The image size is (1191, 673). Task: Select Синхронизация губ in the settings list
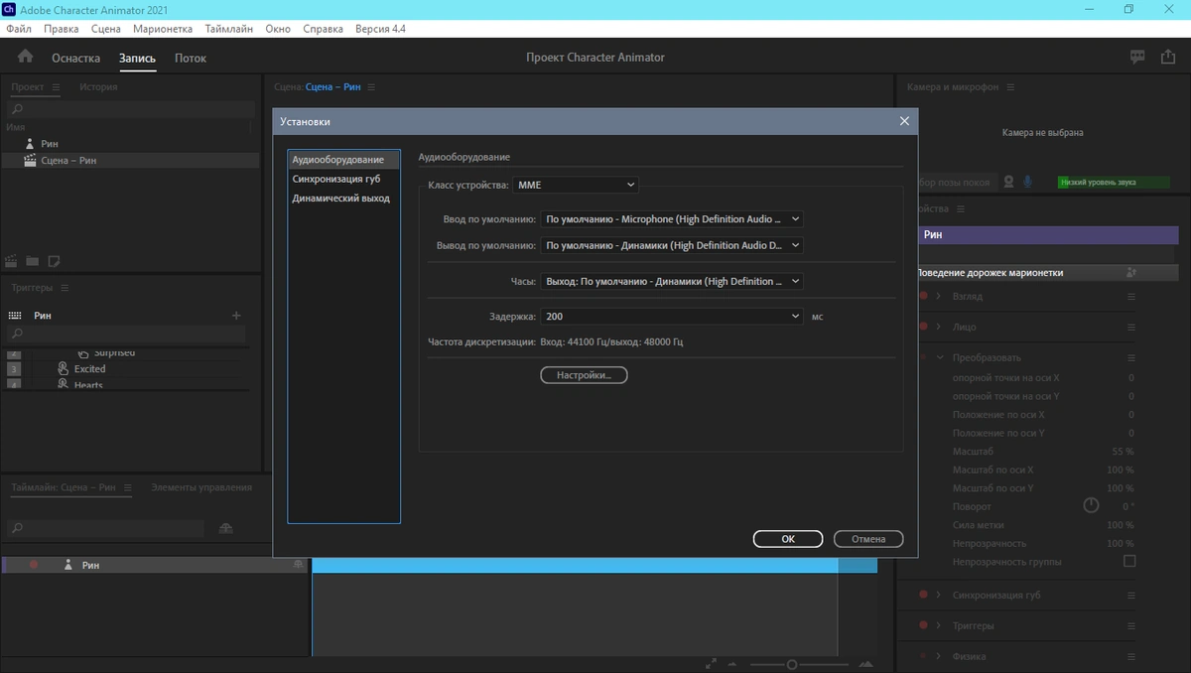tap(335, 180)
